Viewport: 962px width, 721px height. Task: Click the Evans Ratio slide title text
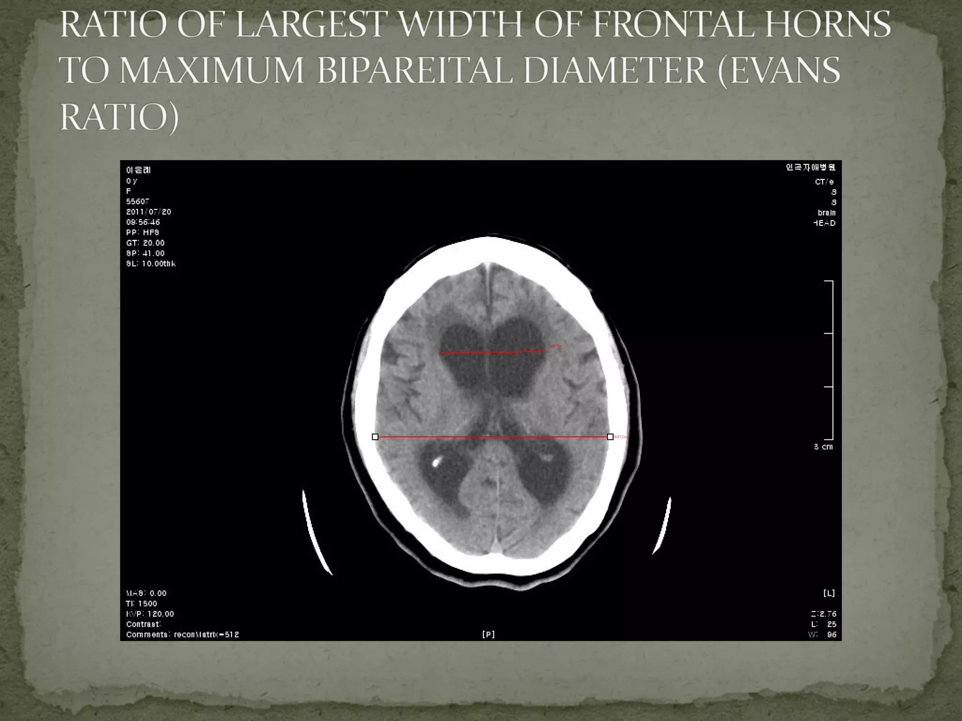[474, 70]
